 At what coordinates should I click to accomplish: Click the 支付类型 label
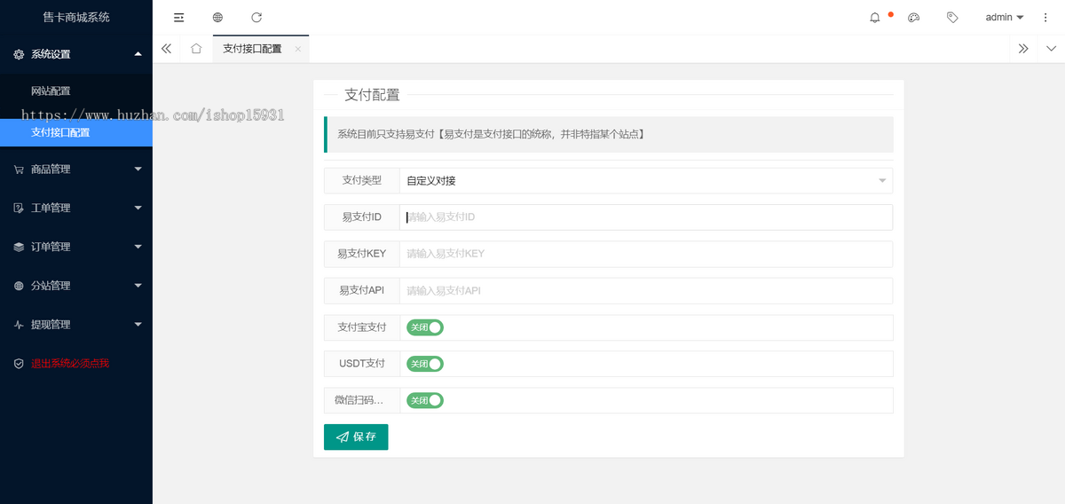[x=362, y=180]
